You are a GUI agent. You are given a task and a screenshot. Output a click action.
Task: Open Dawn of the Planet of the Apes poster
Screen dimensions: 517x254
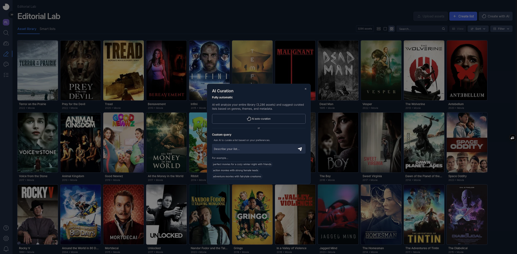[424, 143]
